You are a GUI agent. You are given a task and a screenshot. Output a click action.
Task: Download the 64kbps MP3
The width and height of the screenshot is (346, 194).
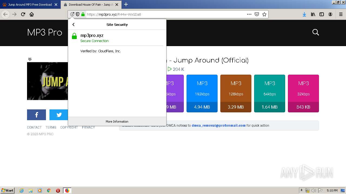click(270, 93)
